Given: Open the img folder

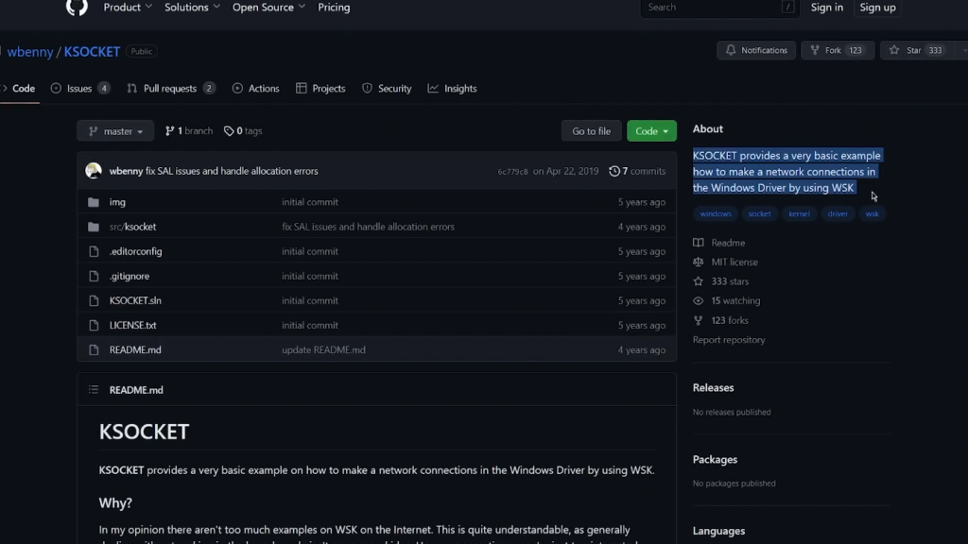Looking at the screenshot, I should point(117,202).
